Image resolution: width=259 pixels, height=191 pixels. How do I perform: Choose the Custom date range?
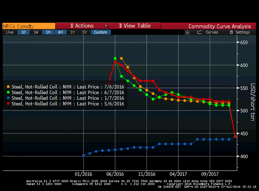click(100, 32)
